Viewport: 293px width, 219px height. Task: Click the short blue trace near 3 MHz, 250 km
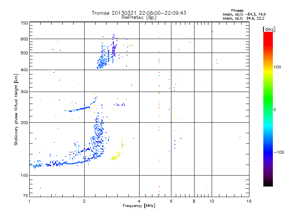120,105
